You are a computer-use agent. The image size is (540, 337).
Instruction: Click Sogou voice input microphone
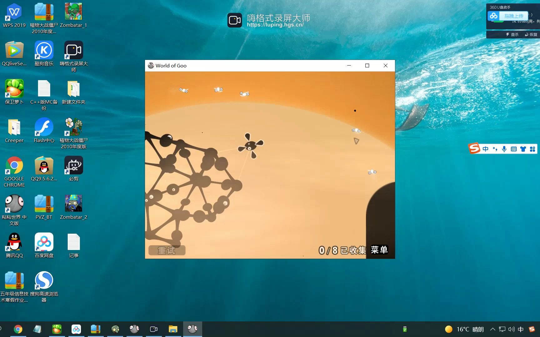pos(504,149)
